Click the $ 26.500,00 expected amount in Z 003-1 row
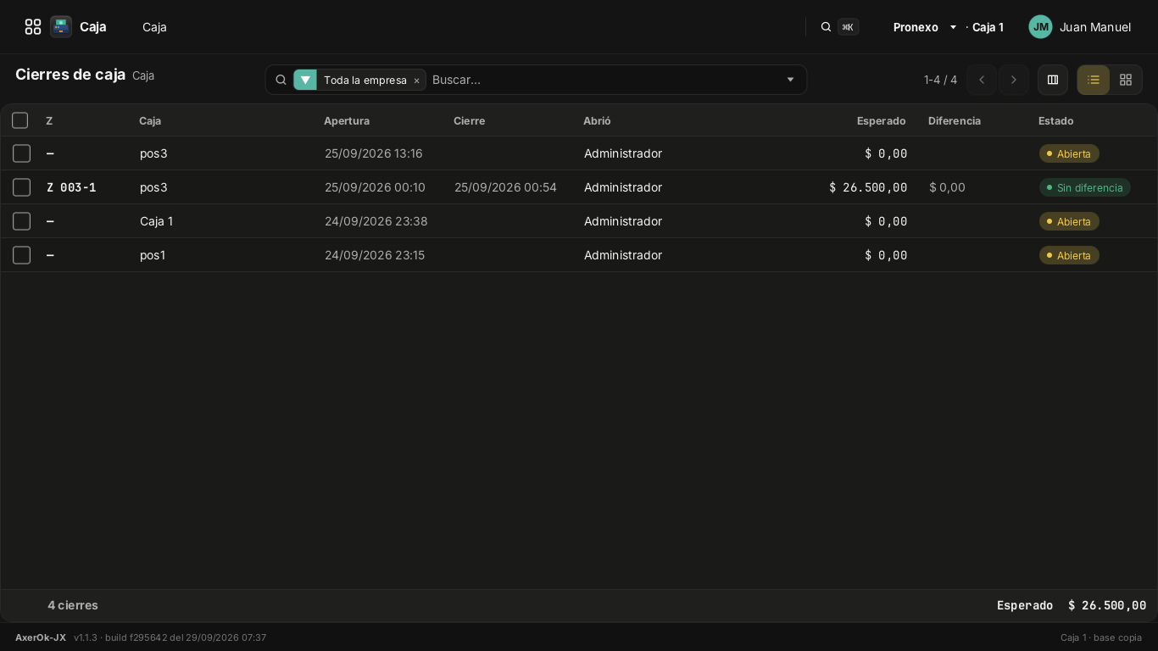Image resolution: width=1158 pixels, height=651 pixels. tap(868, 187)
